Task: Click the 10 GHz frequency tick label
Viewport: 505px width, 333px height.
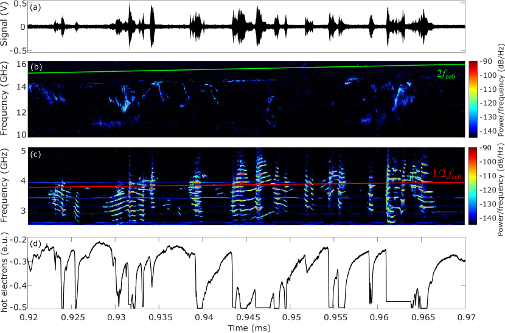Action: tap(21, 134)
